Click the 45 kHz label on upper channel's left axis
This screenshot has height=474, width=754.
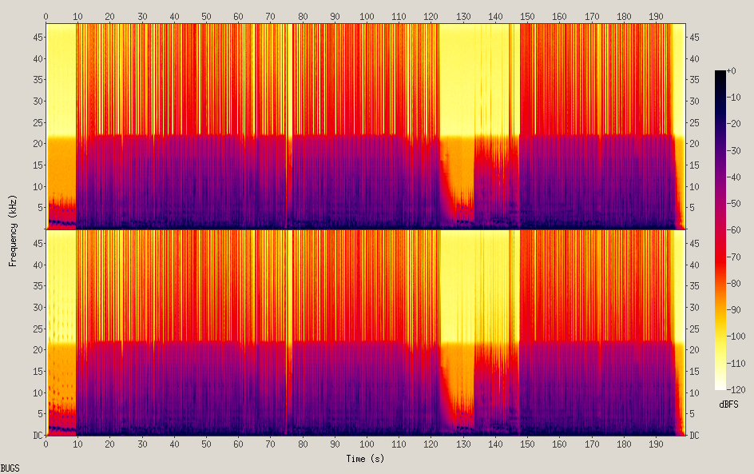click(36, 38)
